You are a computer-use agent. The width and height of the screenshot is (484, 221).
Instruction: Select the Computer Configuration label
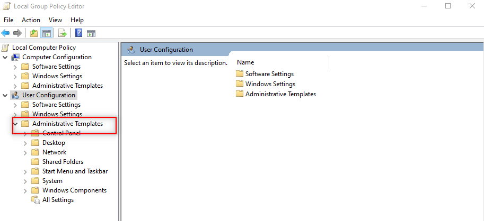57,57
